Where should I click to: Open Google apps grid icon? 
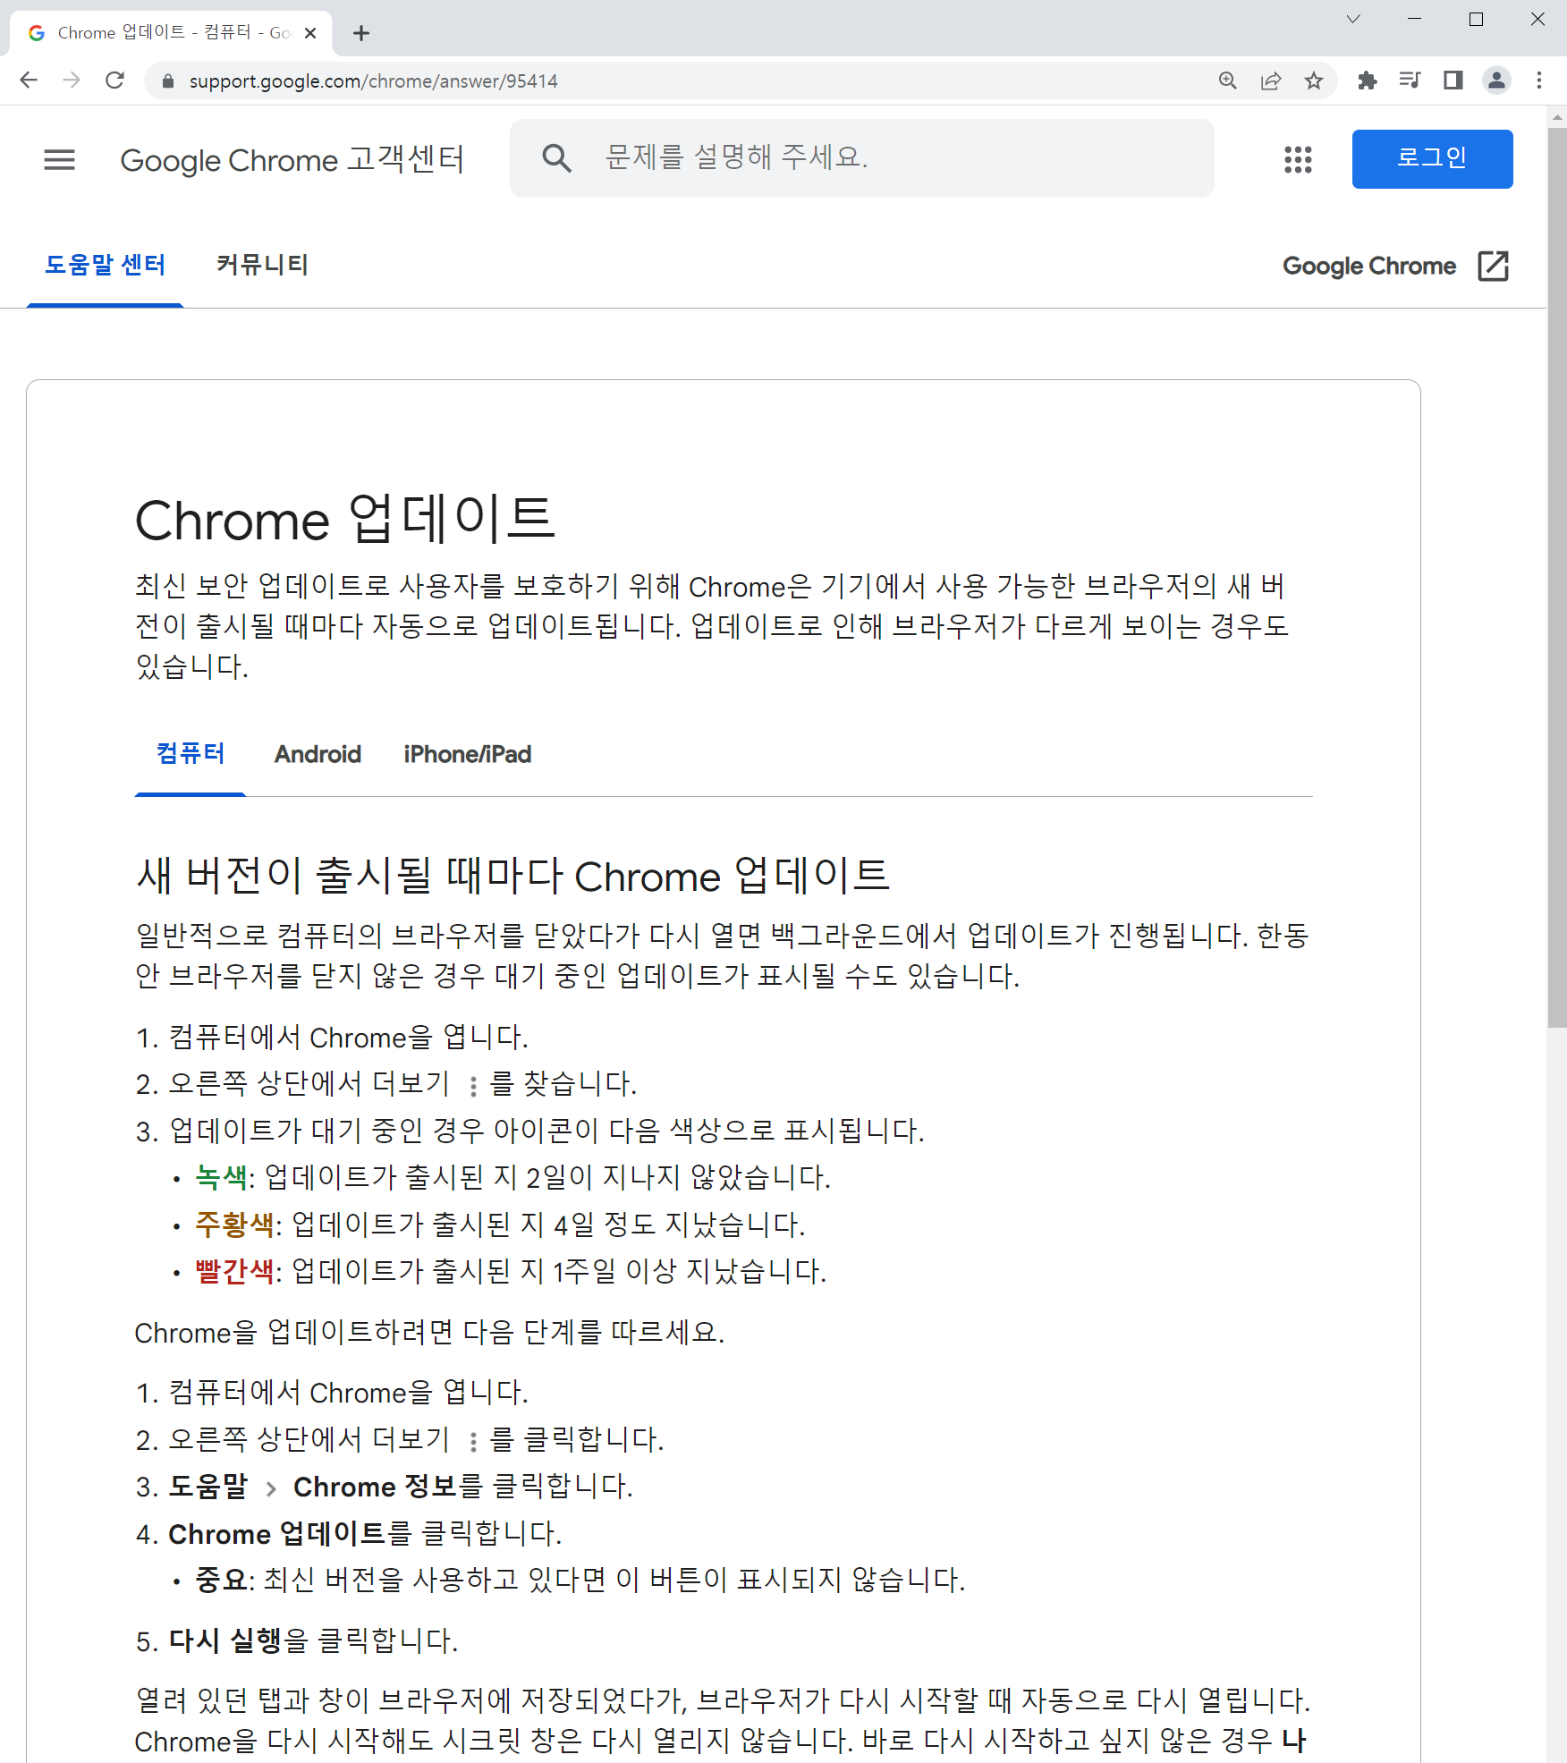pyautogui.click(x=1298, y=159)
